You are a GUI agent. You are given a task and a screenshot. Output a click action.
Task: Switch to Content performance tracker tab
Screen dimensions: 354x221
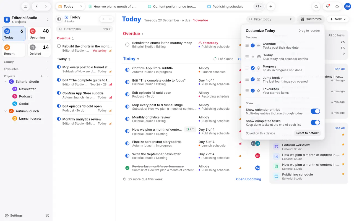172,6
